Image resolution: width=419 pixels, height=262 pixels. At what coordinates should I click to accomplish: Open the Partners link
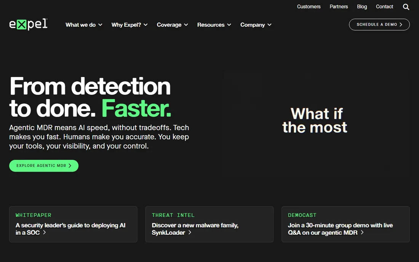(x=339, y=7)
